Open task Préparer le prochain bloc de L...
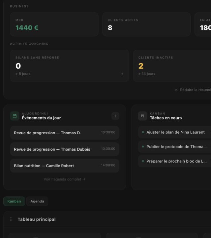 174,161
